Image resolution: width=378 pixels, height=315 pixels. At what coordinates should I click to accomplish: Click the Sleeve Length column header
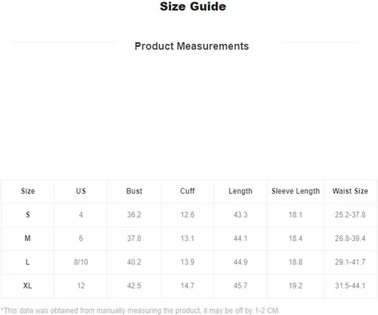pyautogui.click(x=296, y=191)
